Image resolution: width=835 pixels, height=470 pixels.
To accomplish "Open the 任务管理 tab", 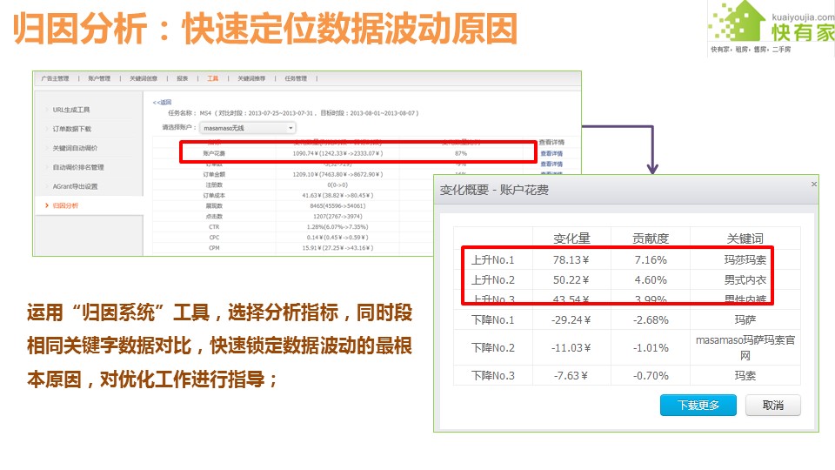I will pos(296,78).
